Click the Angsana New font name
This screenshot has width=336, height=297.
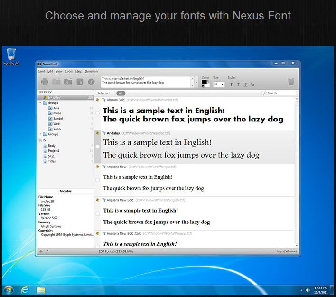[117, 167]
